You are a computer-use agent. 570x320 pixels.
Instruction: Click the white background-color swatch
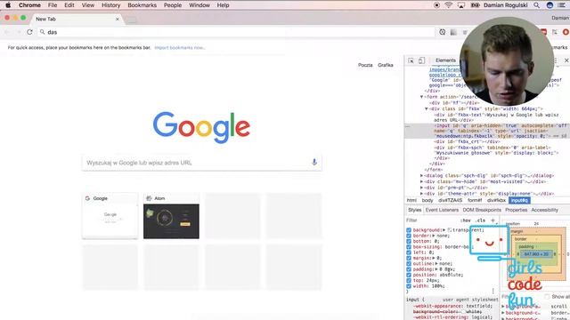[x=464, y=312]
